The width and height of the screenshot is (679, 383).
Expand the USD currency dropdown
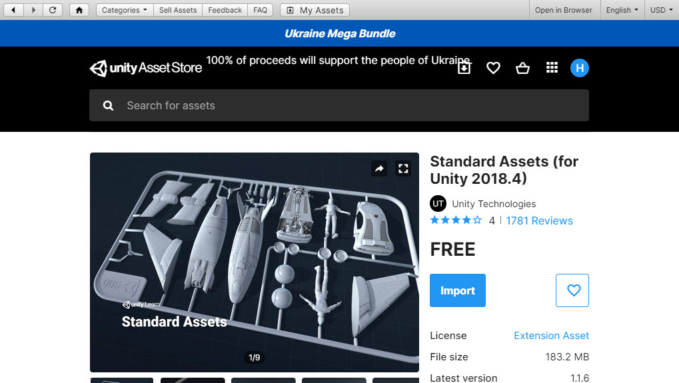662,10
